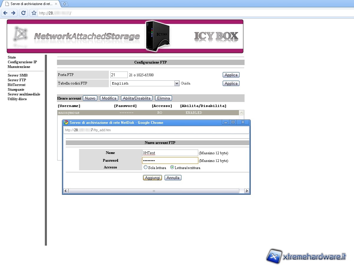Go to Configurazione IP page

pyautogui.click(x=22, y=62)
